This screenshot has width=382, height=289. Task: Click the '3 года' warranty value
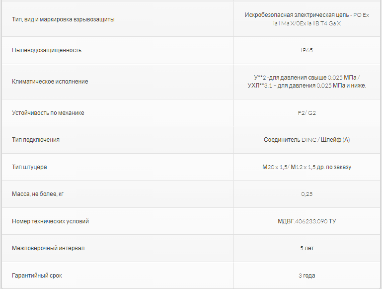(306, 276)
